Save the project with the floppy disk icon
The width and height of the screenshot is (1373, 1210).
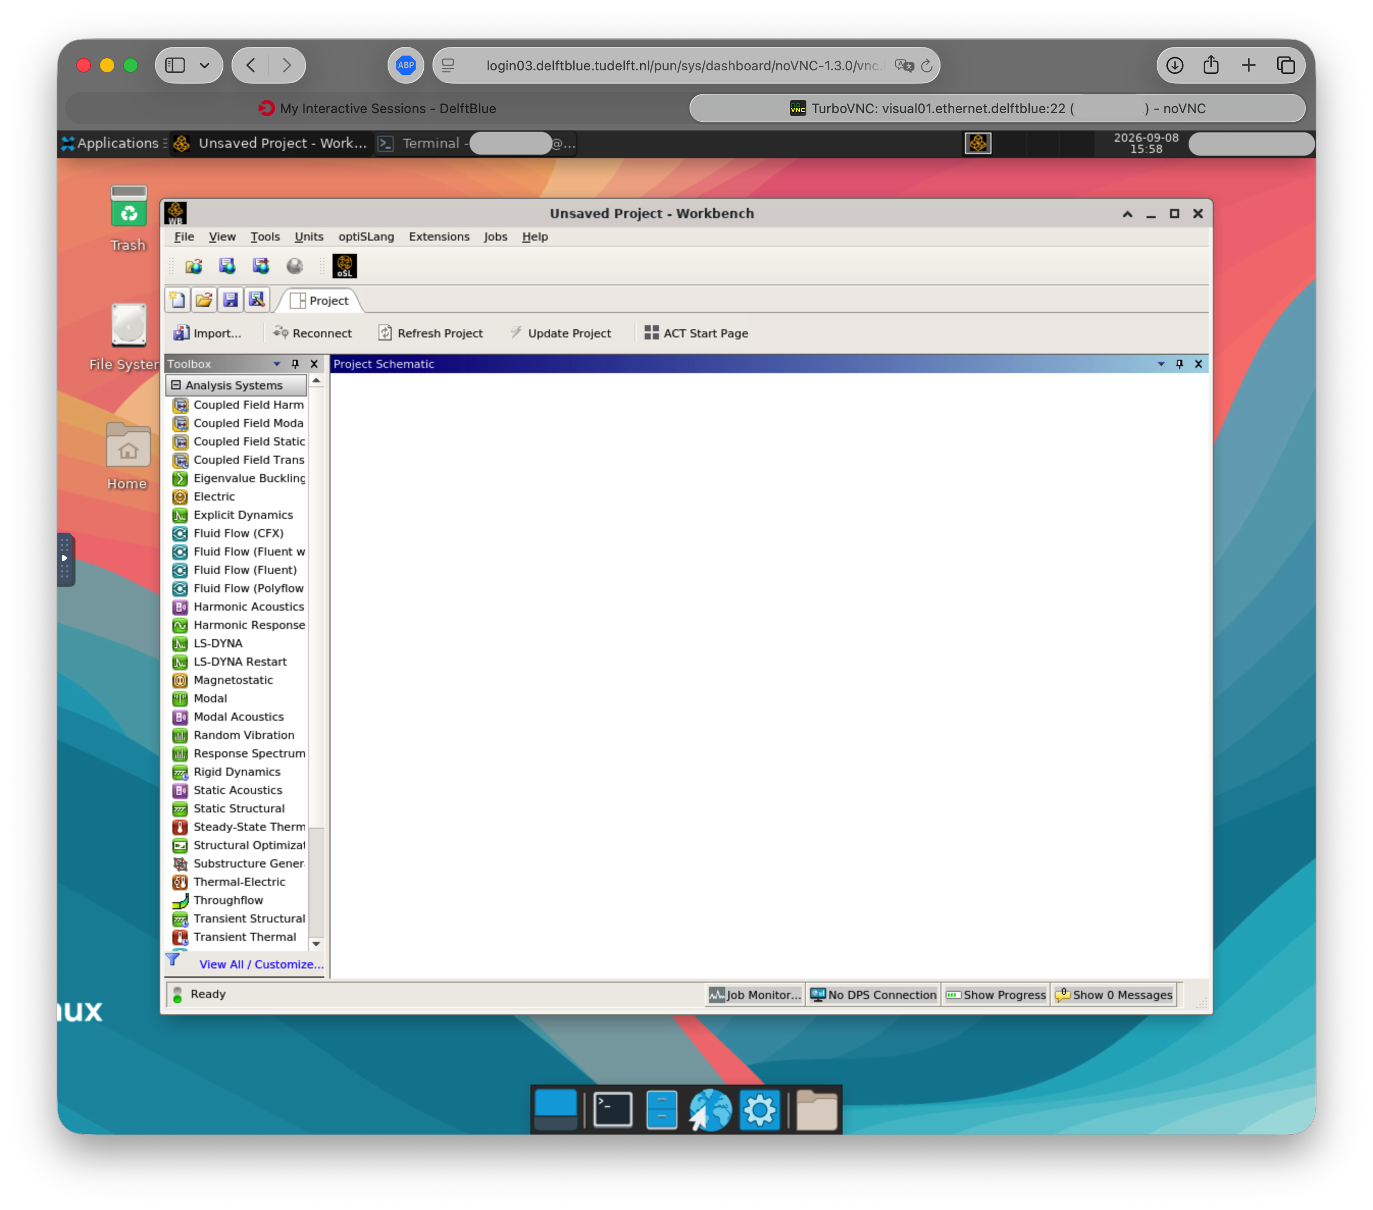pyautogui.click(x=231, y=300)
